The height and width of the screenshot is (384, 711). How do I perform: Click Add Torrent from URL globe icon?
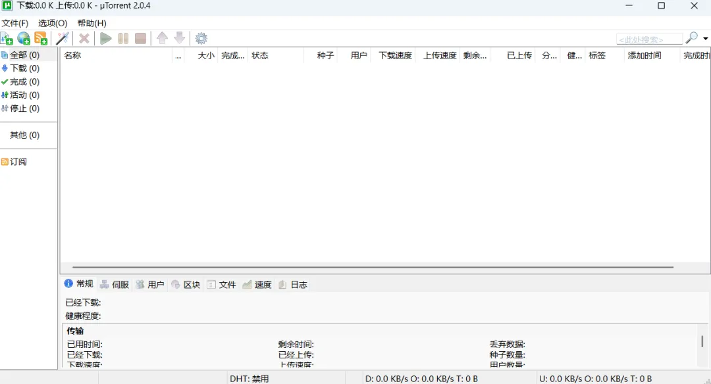click(x=24, y=39)
